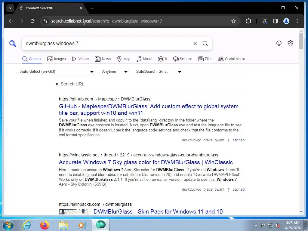The image size is (308, 231).
Task: Open the three-dot browser menu
Action: pos(297,21)
